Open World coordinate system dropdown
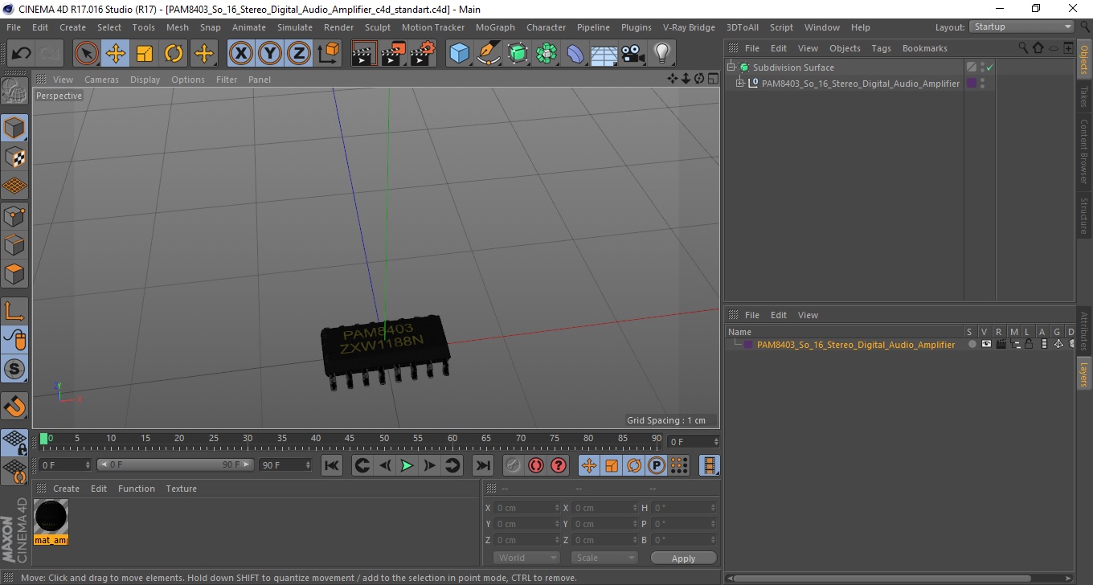The height and width of the screenshot is (585, 1093). tap(526, 558)
